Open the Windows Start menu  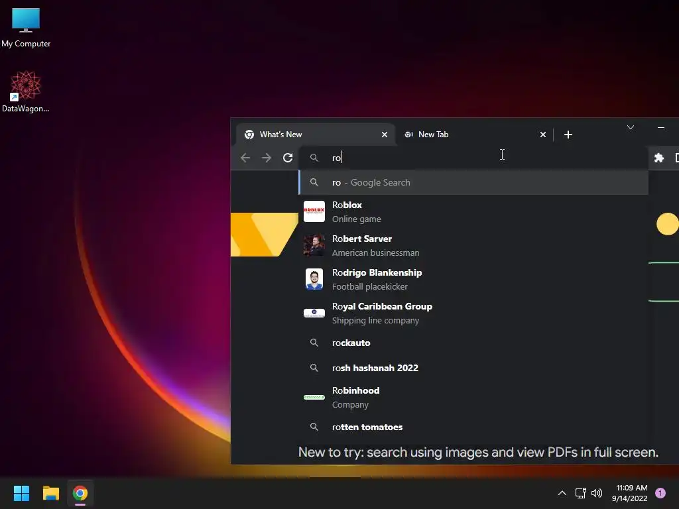point(21,493)
